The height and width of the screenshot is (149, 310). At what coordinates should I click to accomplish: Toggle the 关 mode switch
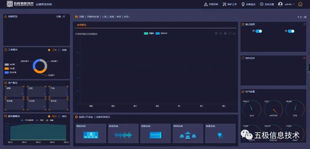pos(291,31)
